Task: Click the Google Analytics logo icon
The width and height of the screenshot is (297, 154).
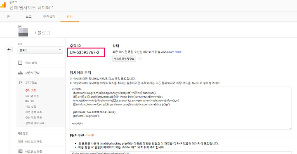Action: (x=3, y=5)
